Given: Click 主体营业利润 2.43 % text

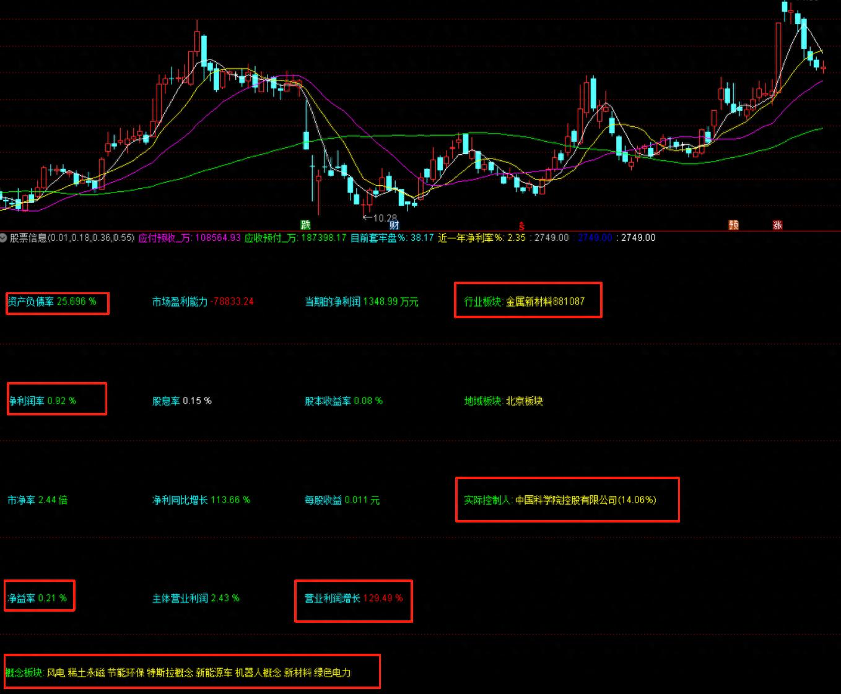Looking at the screenshot, I should (x=196, y=598).
